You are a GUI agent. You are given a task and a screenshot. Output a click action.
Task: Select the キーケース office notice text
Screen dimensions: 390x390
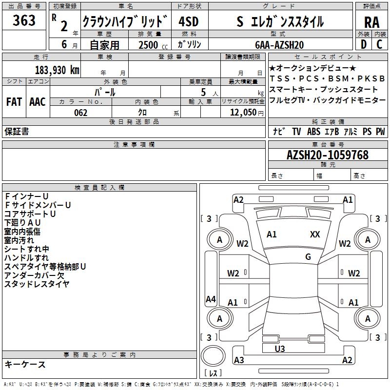click(25, 365)
